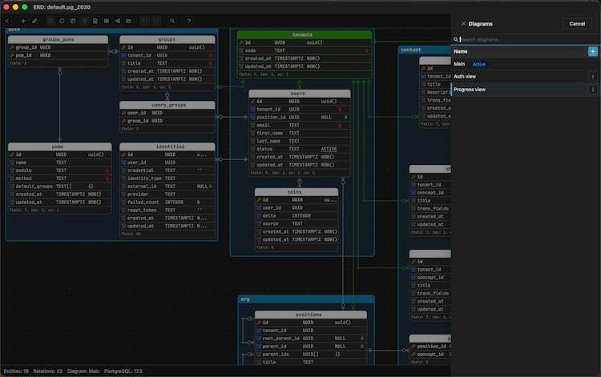Open the options menu for Progress view
Screen dimensions: 601x377
tap(592, 90)
